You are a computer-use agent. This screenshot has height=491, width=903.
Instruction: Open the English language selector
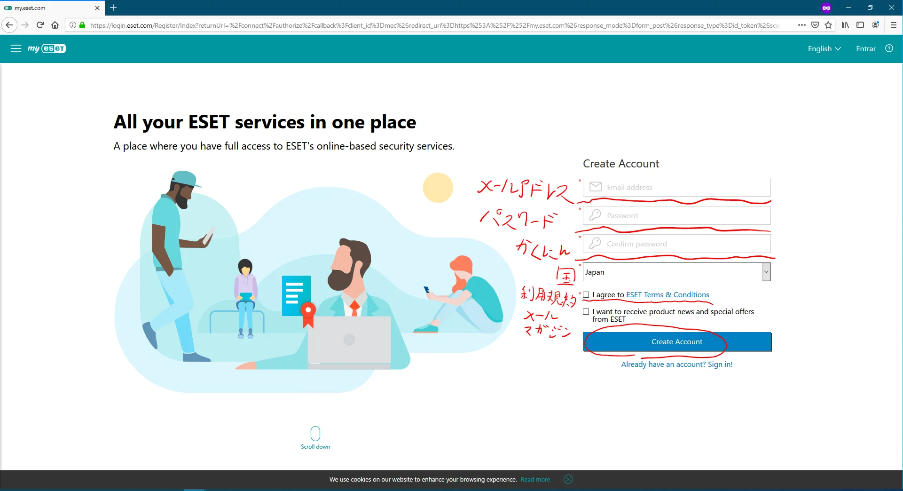(x=824, y=49)
